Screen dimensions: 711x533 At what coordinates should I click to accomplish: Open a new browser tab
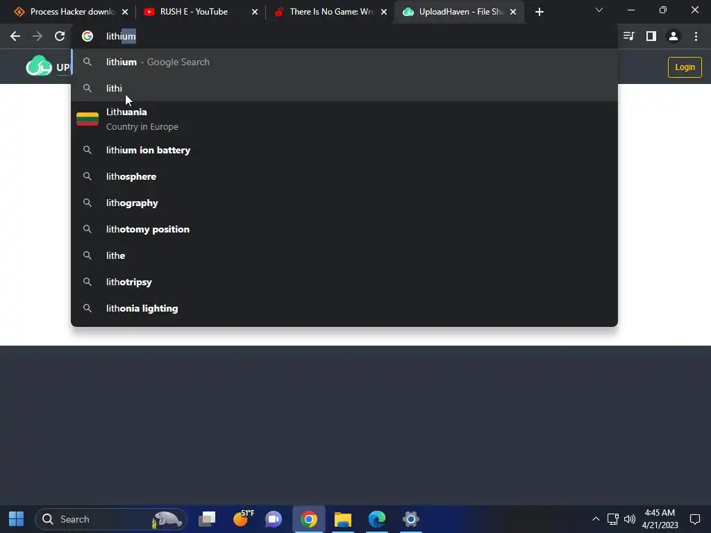(539, 12)
